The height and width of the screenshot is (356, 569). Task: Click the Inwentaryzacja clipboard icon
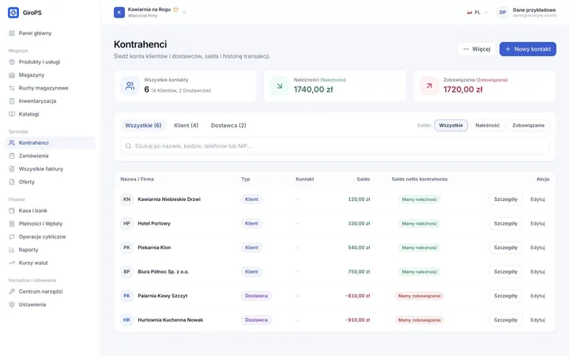(x=12, y=101)
